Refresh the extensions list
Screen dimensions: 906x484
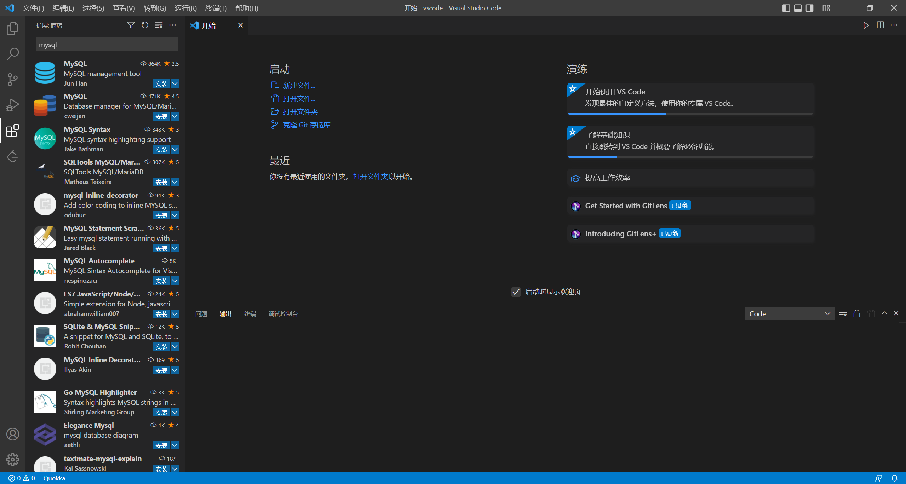pos(145,25)
